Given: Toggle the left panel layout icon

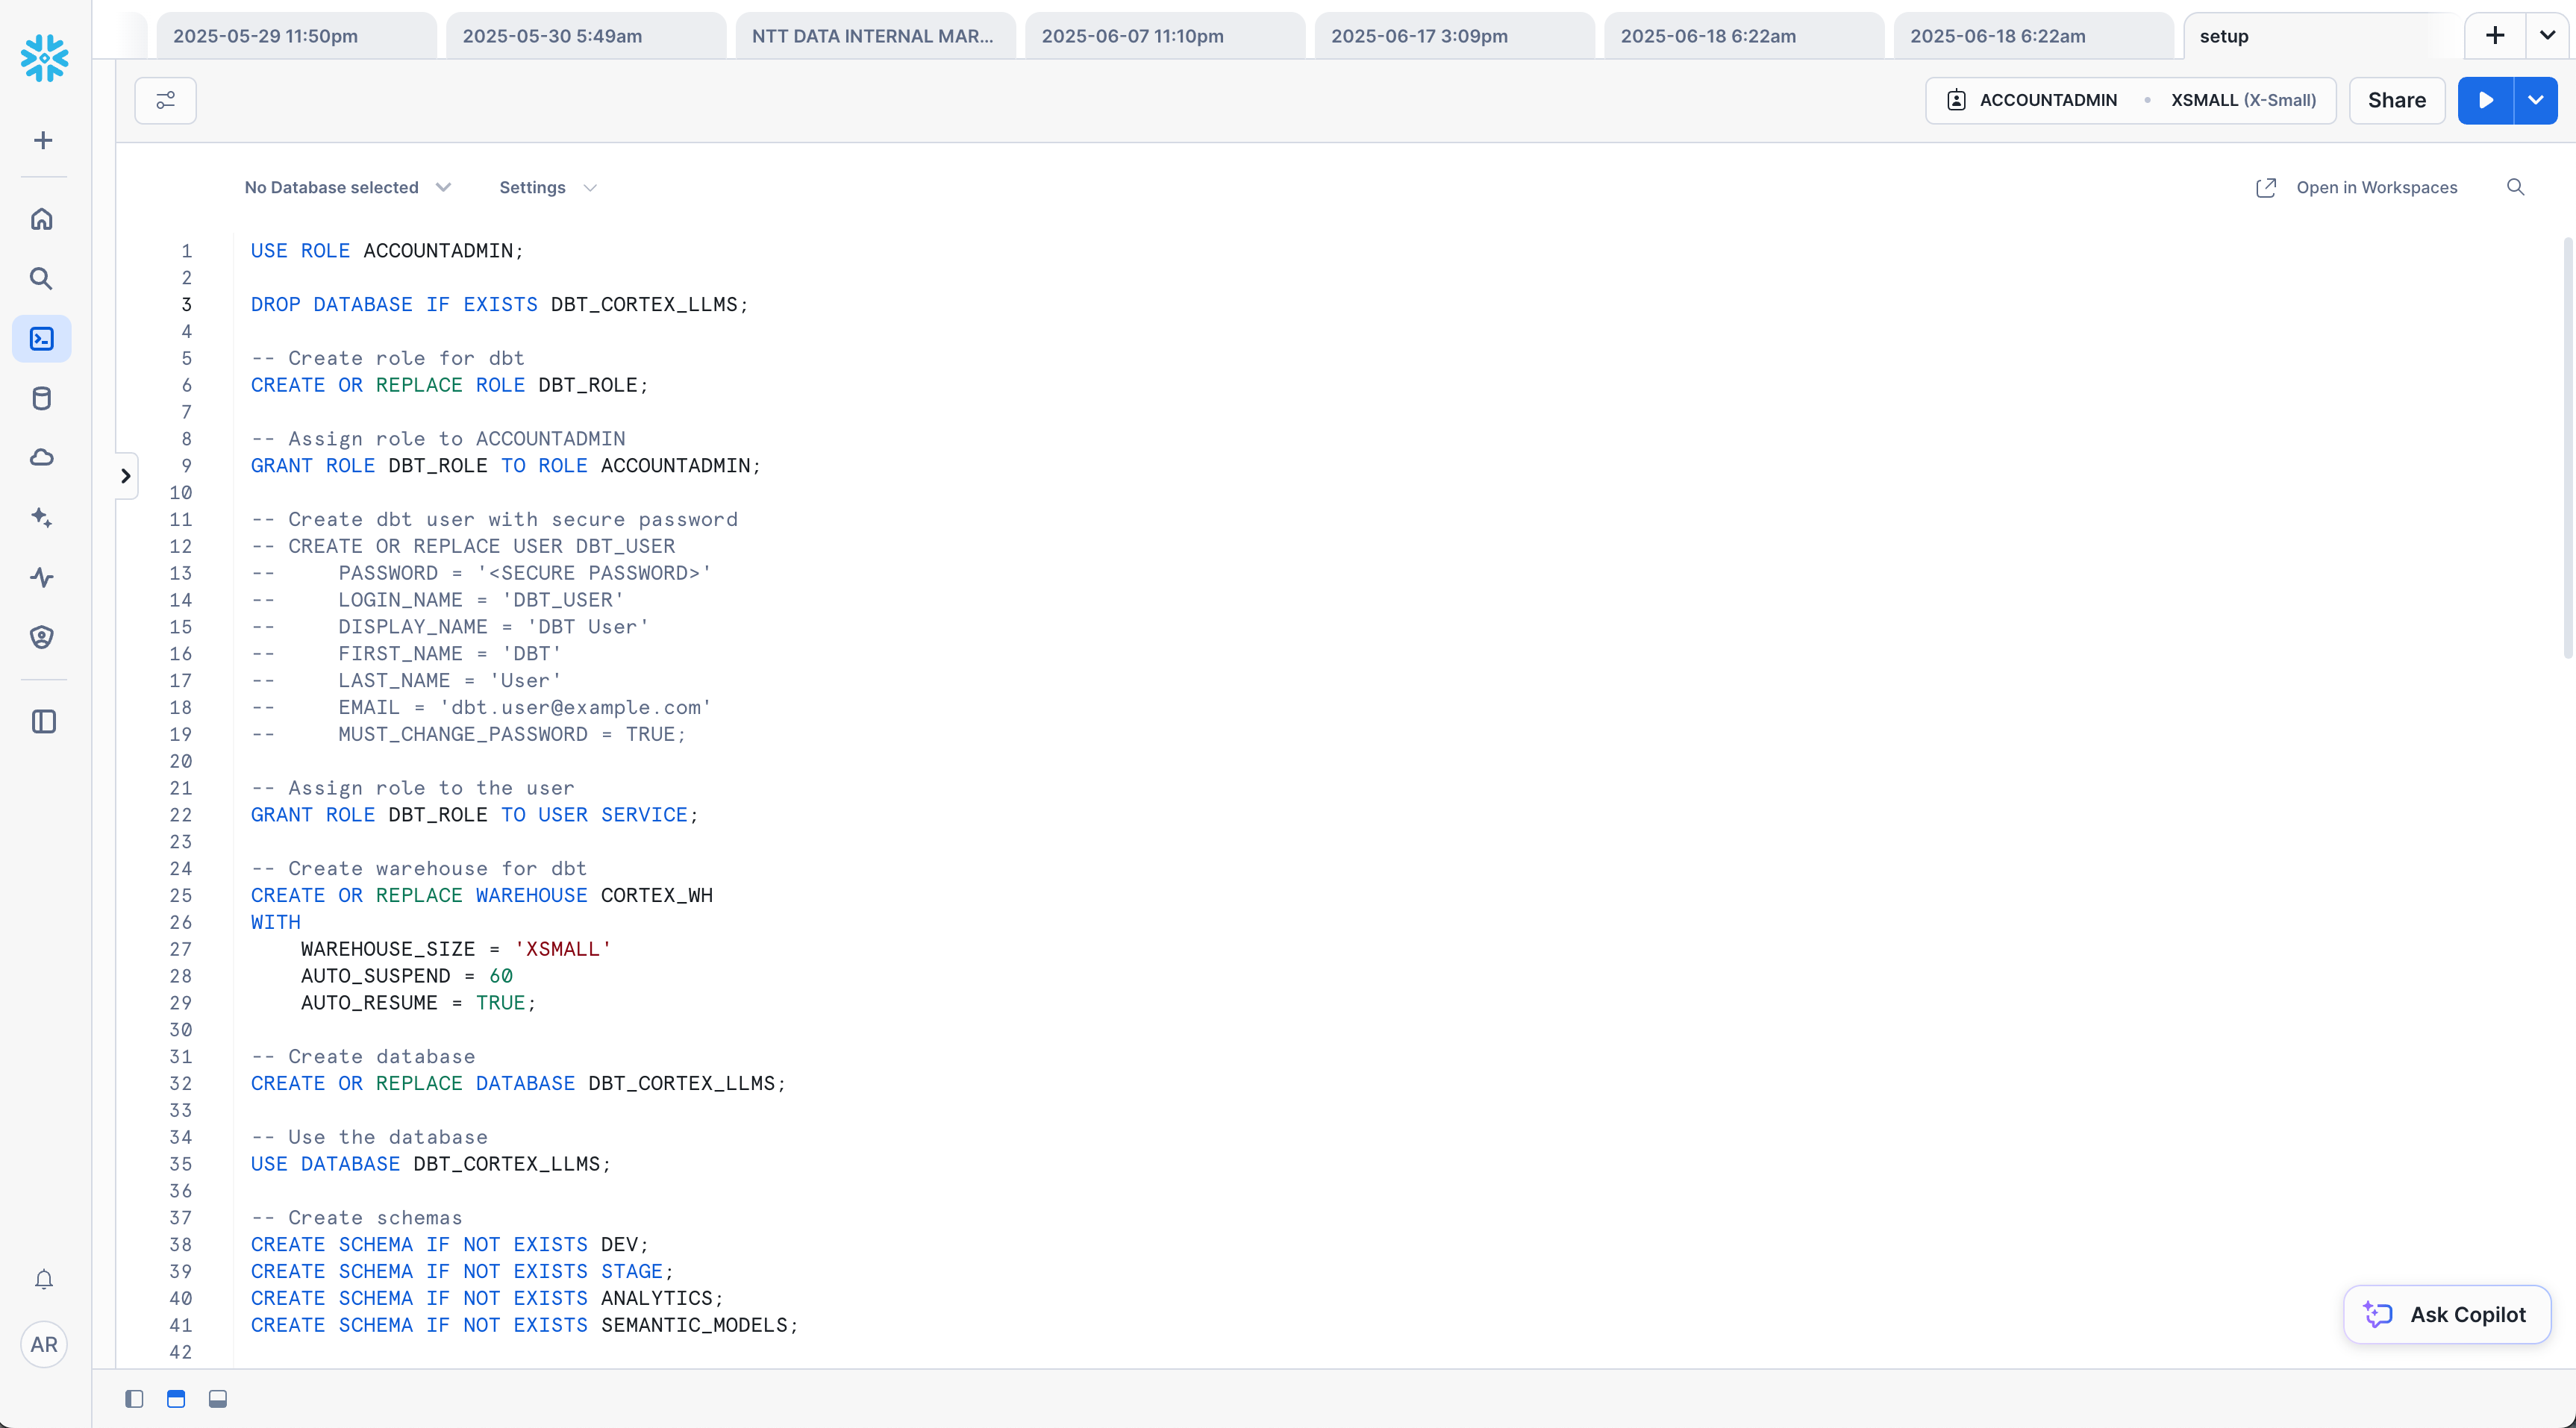Looking at the screenshot, I should pos(134,1399).
